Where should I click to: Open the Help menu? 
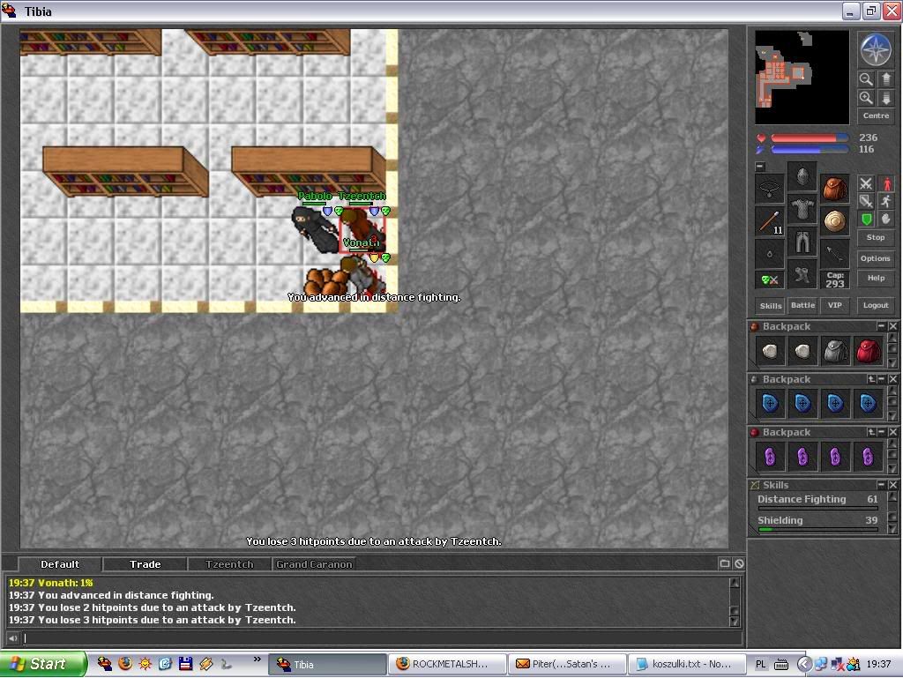pos(876,278)
